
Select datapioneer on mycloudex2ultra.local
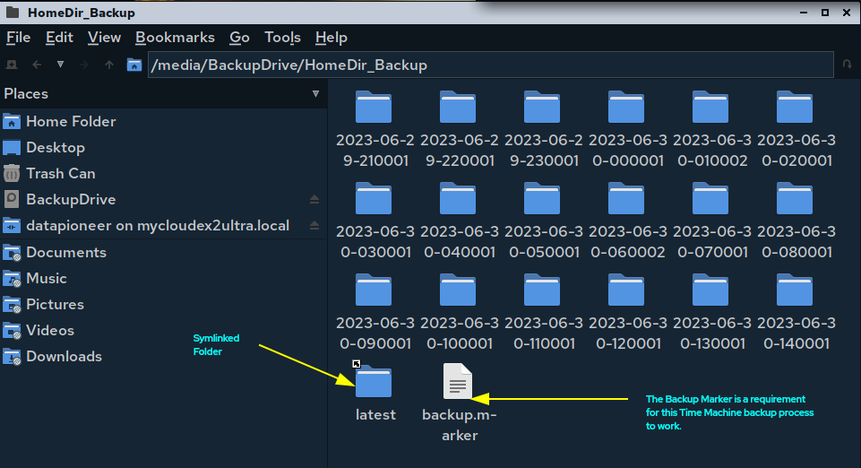[164, 226]
